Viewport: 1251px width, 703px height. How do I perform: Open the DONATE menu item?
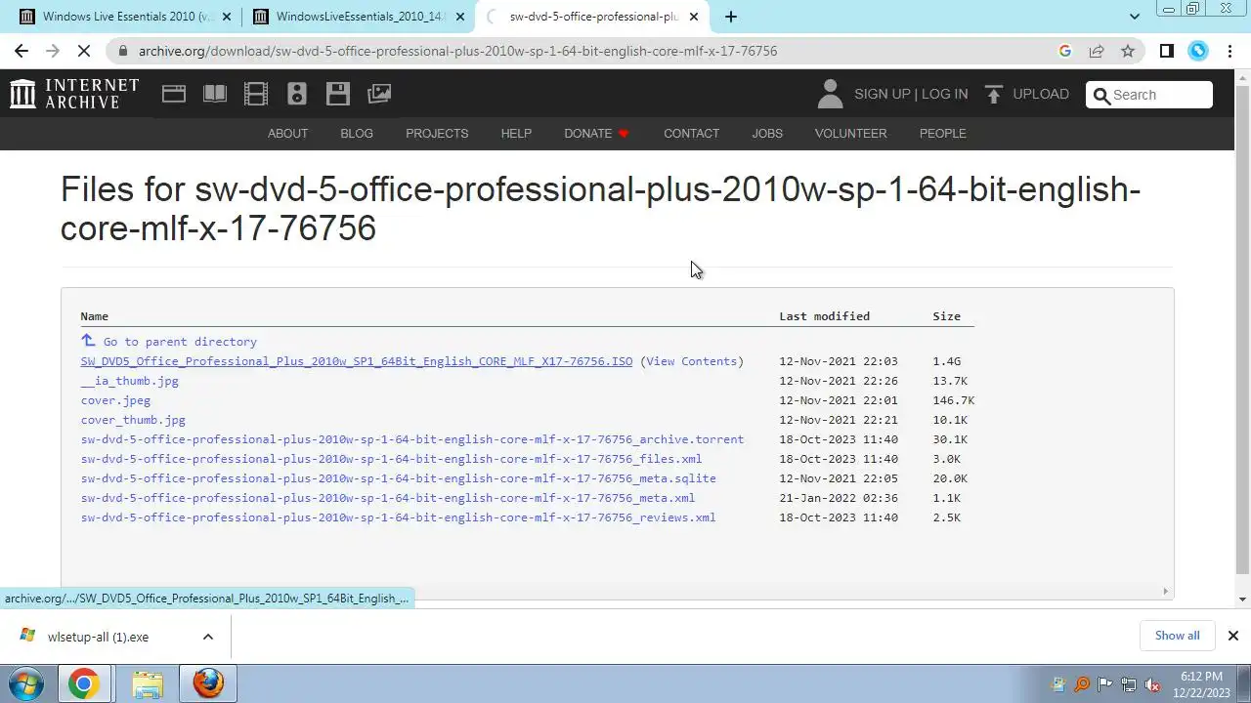[x=596, y=134]
